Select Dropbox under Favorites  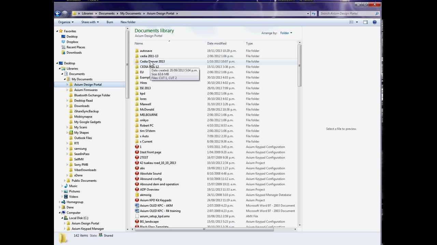pos(72,42)
